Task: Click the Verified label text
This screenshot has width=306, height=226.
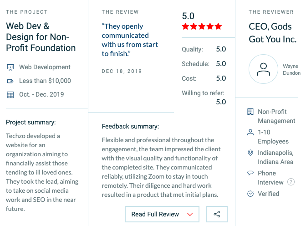Action: [x=269, y=194]
